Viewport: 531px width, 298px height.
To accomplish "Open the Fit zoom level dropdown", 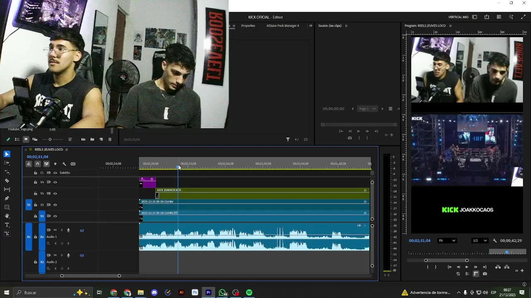I will (447, 240).
